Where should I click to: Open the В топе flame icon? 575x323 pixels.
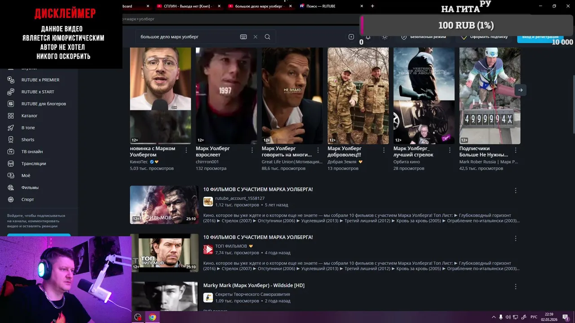[x=11, y=128]
